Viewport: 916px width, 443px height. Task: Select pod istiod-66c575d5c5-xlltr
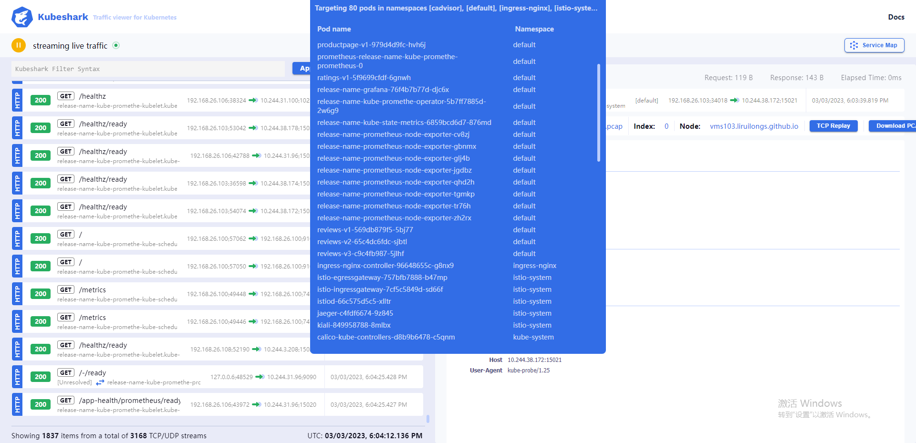pos(354,301)
